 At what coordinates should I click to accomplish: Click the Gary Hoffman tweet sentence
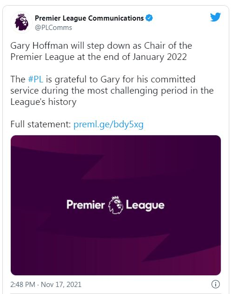point(101,51)
